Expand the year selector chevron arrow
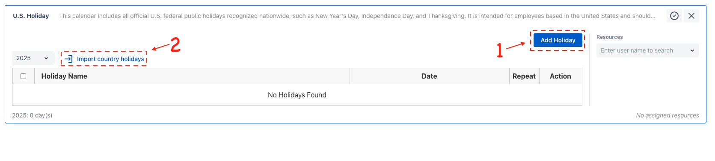Image resolution: width=715 pixels, height=161 pixels. (x=46, y=58)
